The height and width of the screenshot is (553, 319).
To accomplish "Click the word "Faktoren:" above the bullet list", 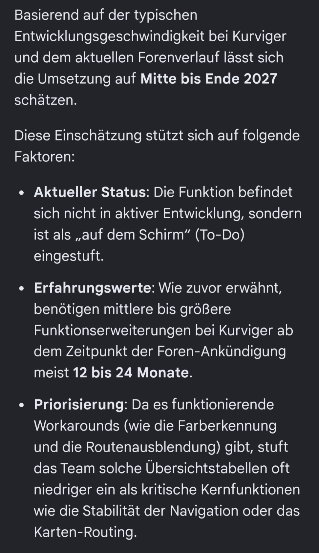I will coord(45,157).
